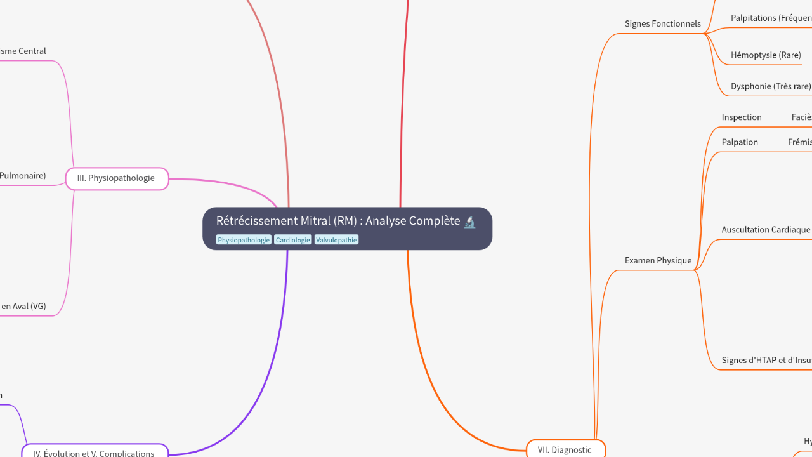This screenshot has width=812, height=457.
Task: Click the 'Inspection' node
Action: coord(741,117)
